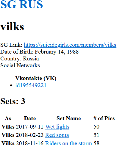Click the As column header
This screenshot has width=117, height=147.
[x=8, y=118]
